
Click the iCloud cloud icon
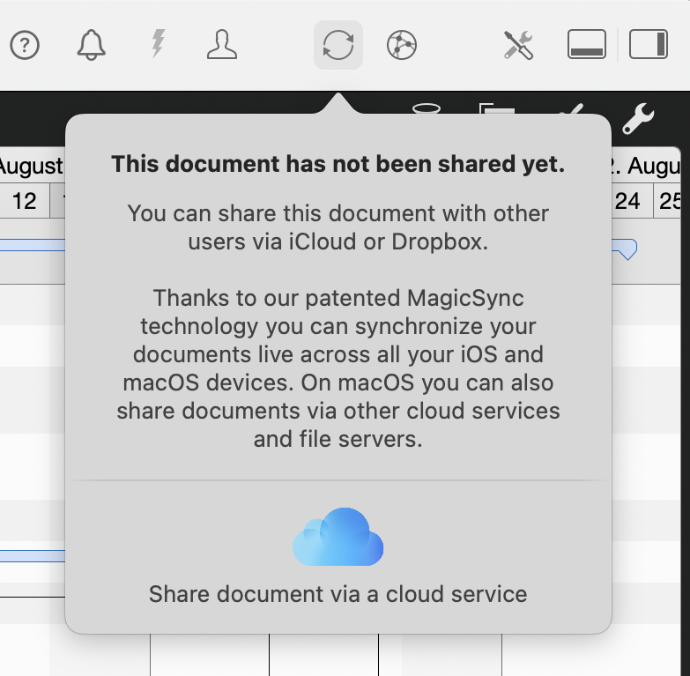click(338, 537)
